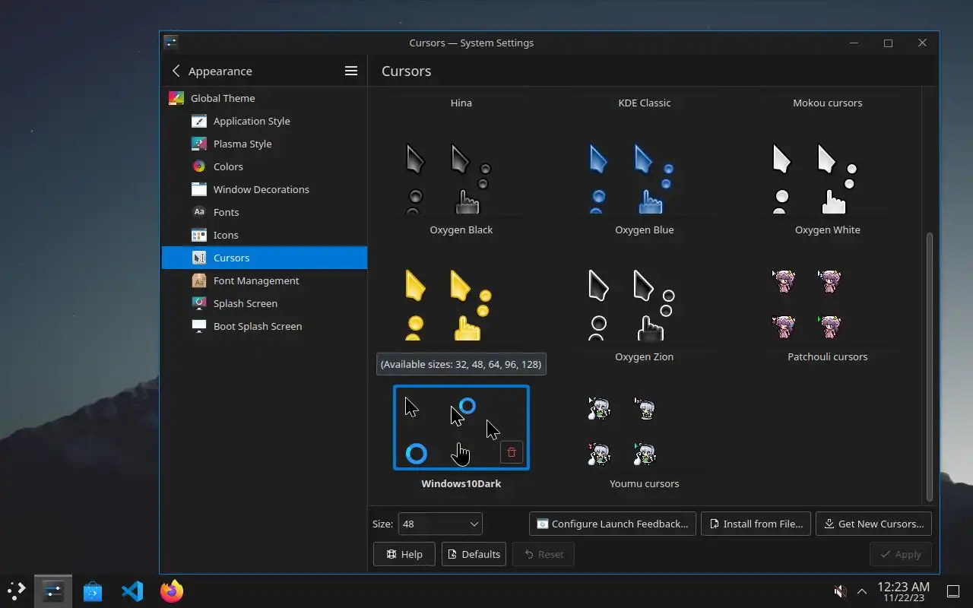Open the Icons settings icon

tap(199, 235)
